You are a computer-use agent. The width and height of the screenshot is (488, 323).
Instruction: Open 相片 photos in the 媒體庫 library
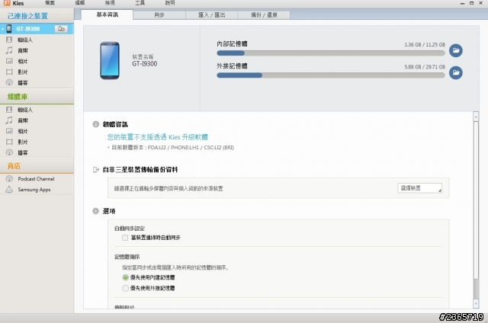pos(23,131)
